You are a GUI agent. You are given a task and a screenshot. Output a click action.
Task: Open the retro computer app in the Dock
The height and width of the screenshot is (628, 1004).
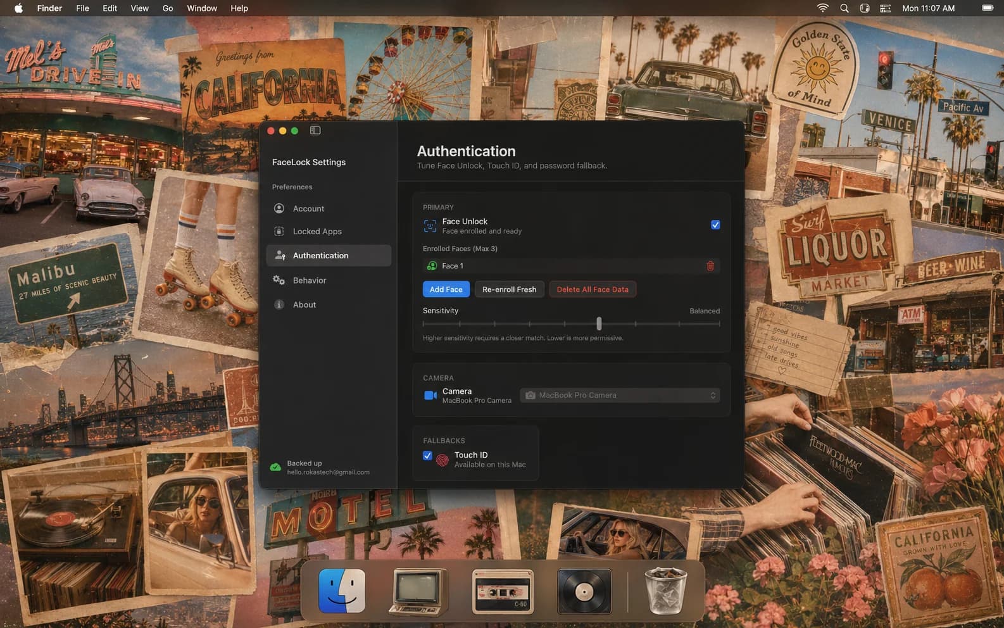pyautogui.click(x=418, y=592)
